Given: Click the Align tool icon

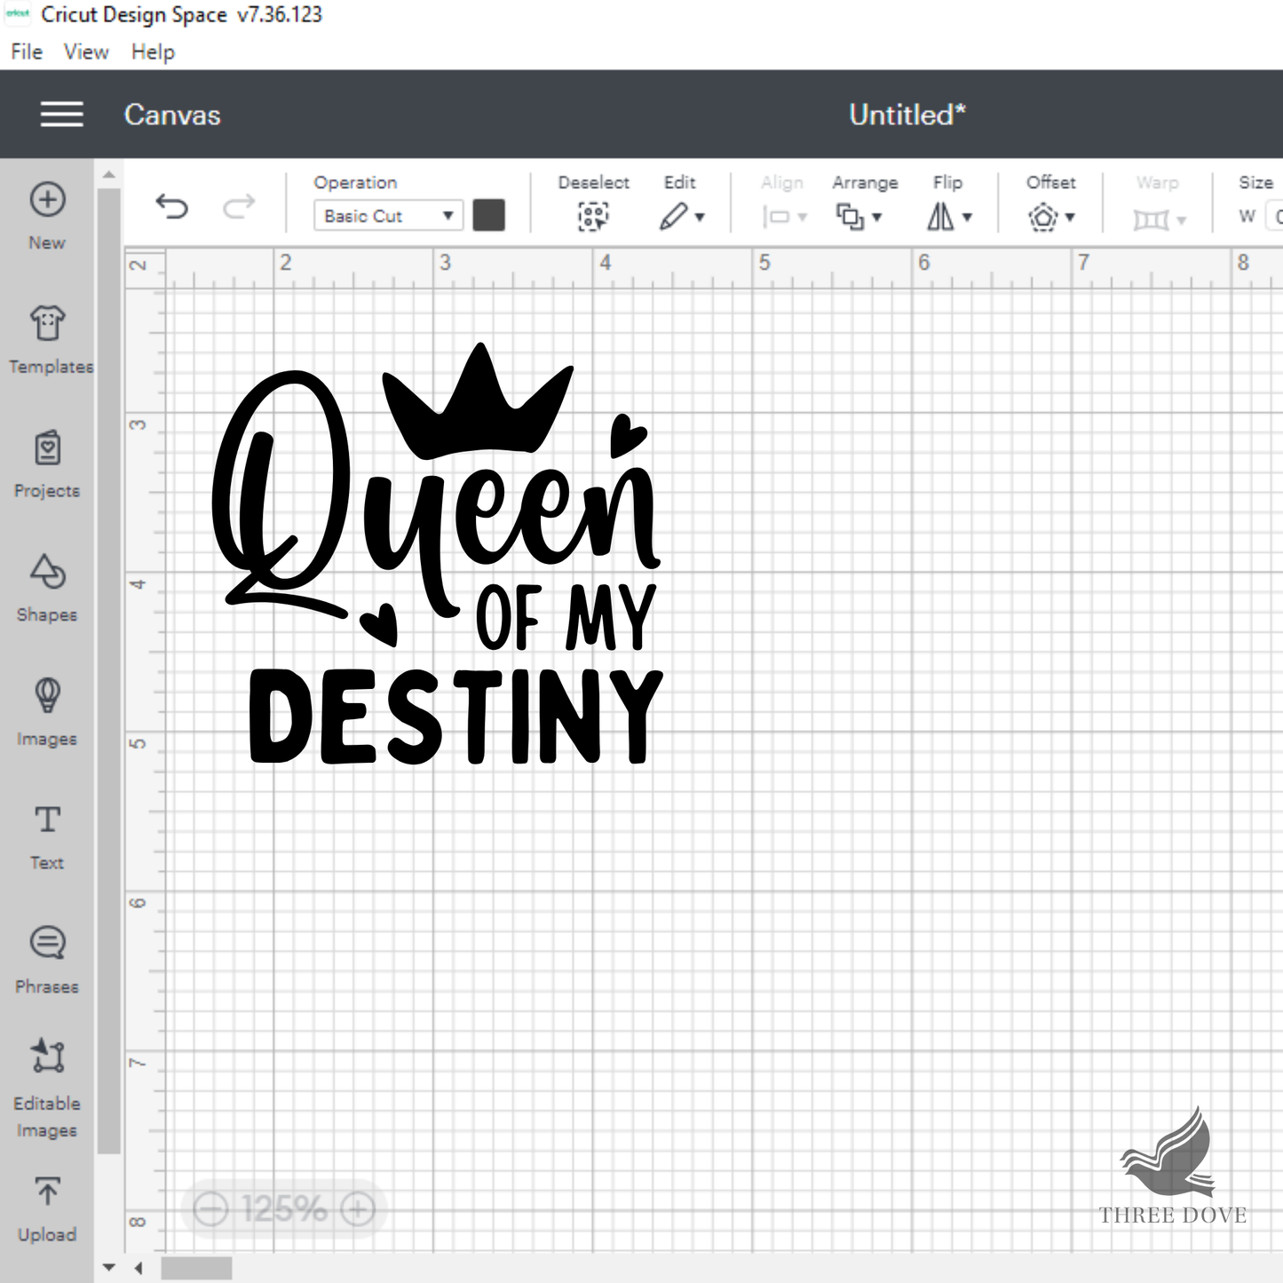Looking at the screenshot, I should [x=777, y=217].
